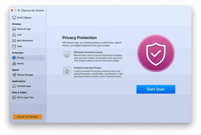Select the Cache & Logs icon
Screen dimensions: 201x135
pyautogui.click(x=14, y=29)
